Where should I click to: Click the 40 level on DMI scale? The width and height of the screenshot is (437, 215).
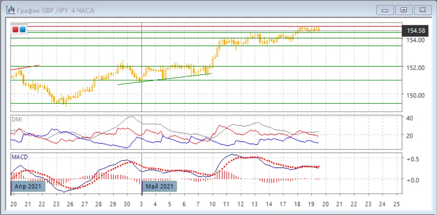(410, 118)
